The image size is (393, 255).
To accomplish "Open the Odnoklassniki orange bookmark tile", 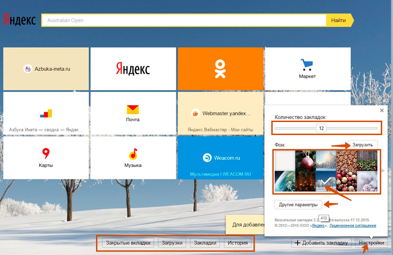I will pos(221,69).
